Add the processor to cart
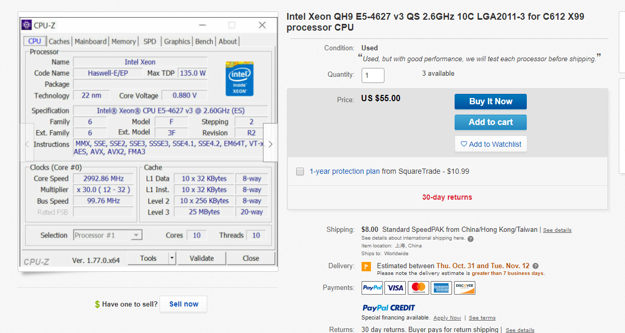625x333 pixels. (x=490, y=122)
